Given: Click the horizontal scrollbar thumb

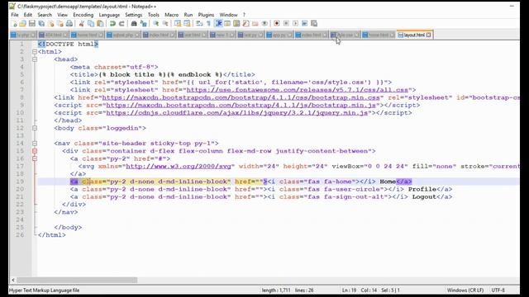Looking at the screenshot, I should [x=77, y=280].
